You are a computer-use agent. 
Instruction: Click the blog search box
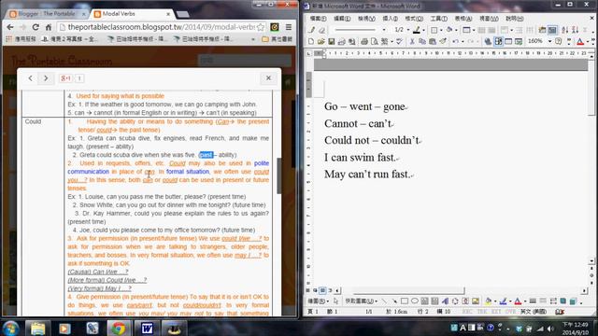(x=244, y=60)
